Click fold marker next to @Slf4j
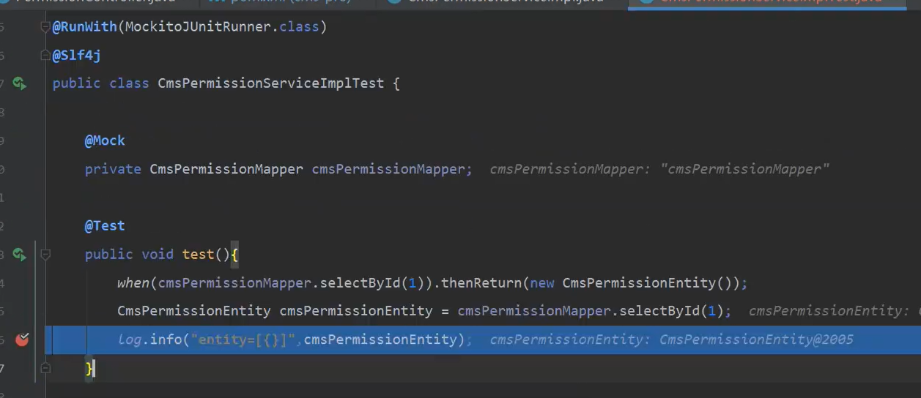 click(x=45, y=56)
